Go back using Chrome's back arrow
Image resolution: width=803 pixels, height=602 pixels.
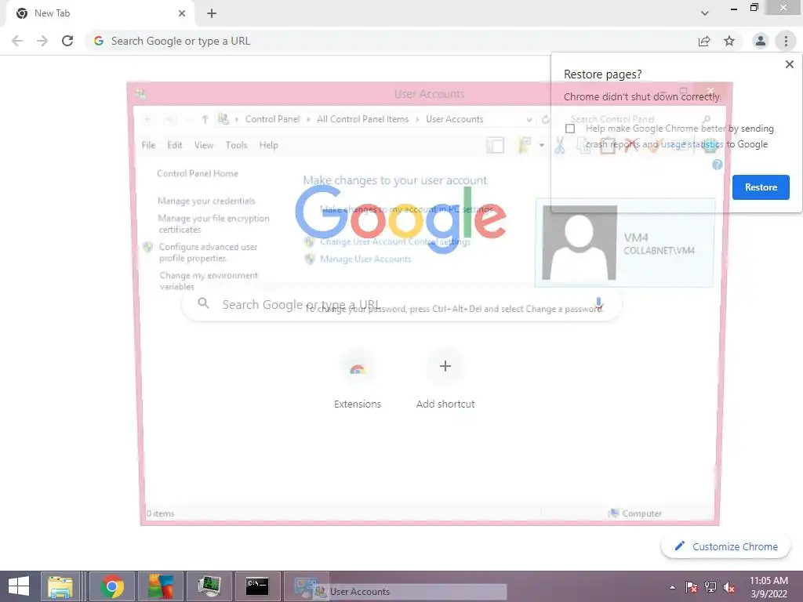point(17,41)
